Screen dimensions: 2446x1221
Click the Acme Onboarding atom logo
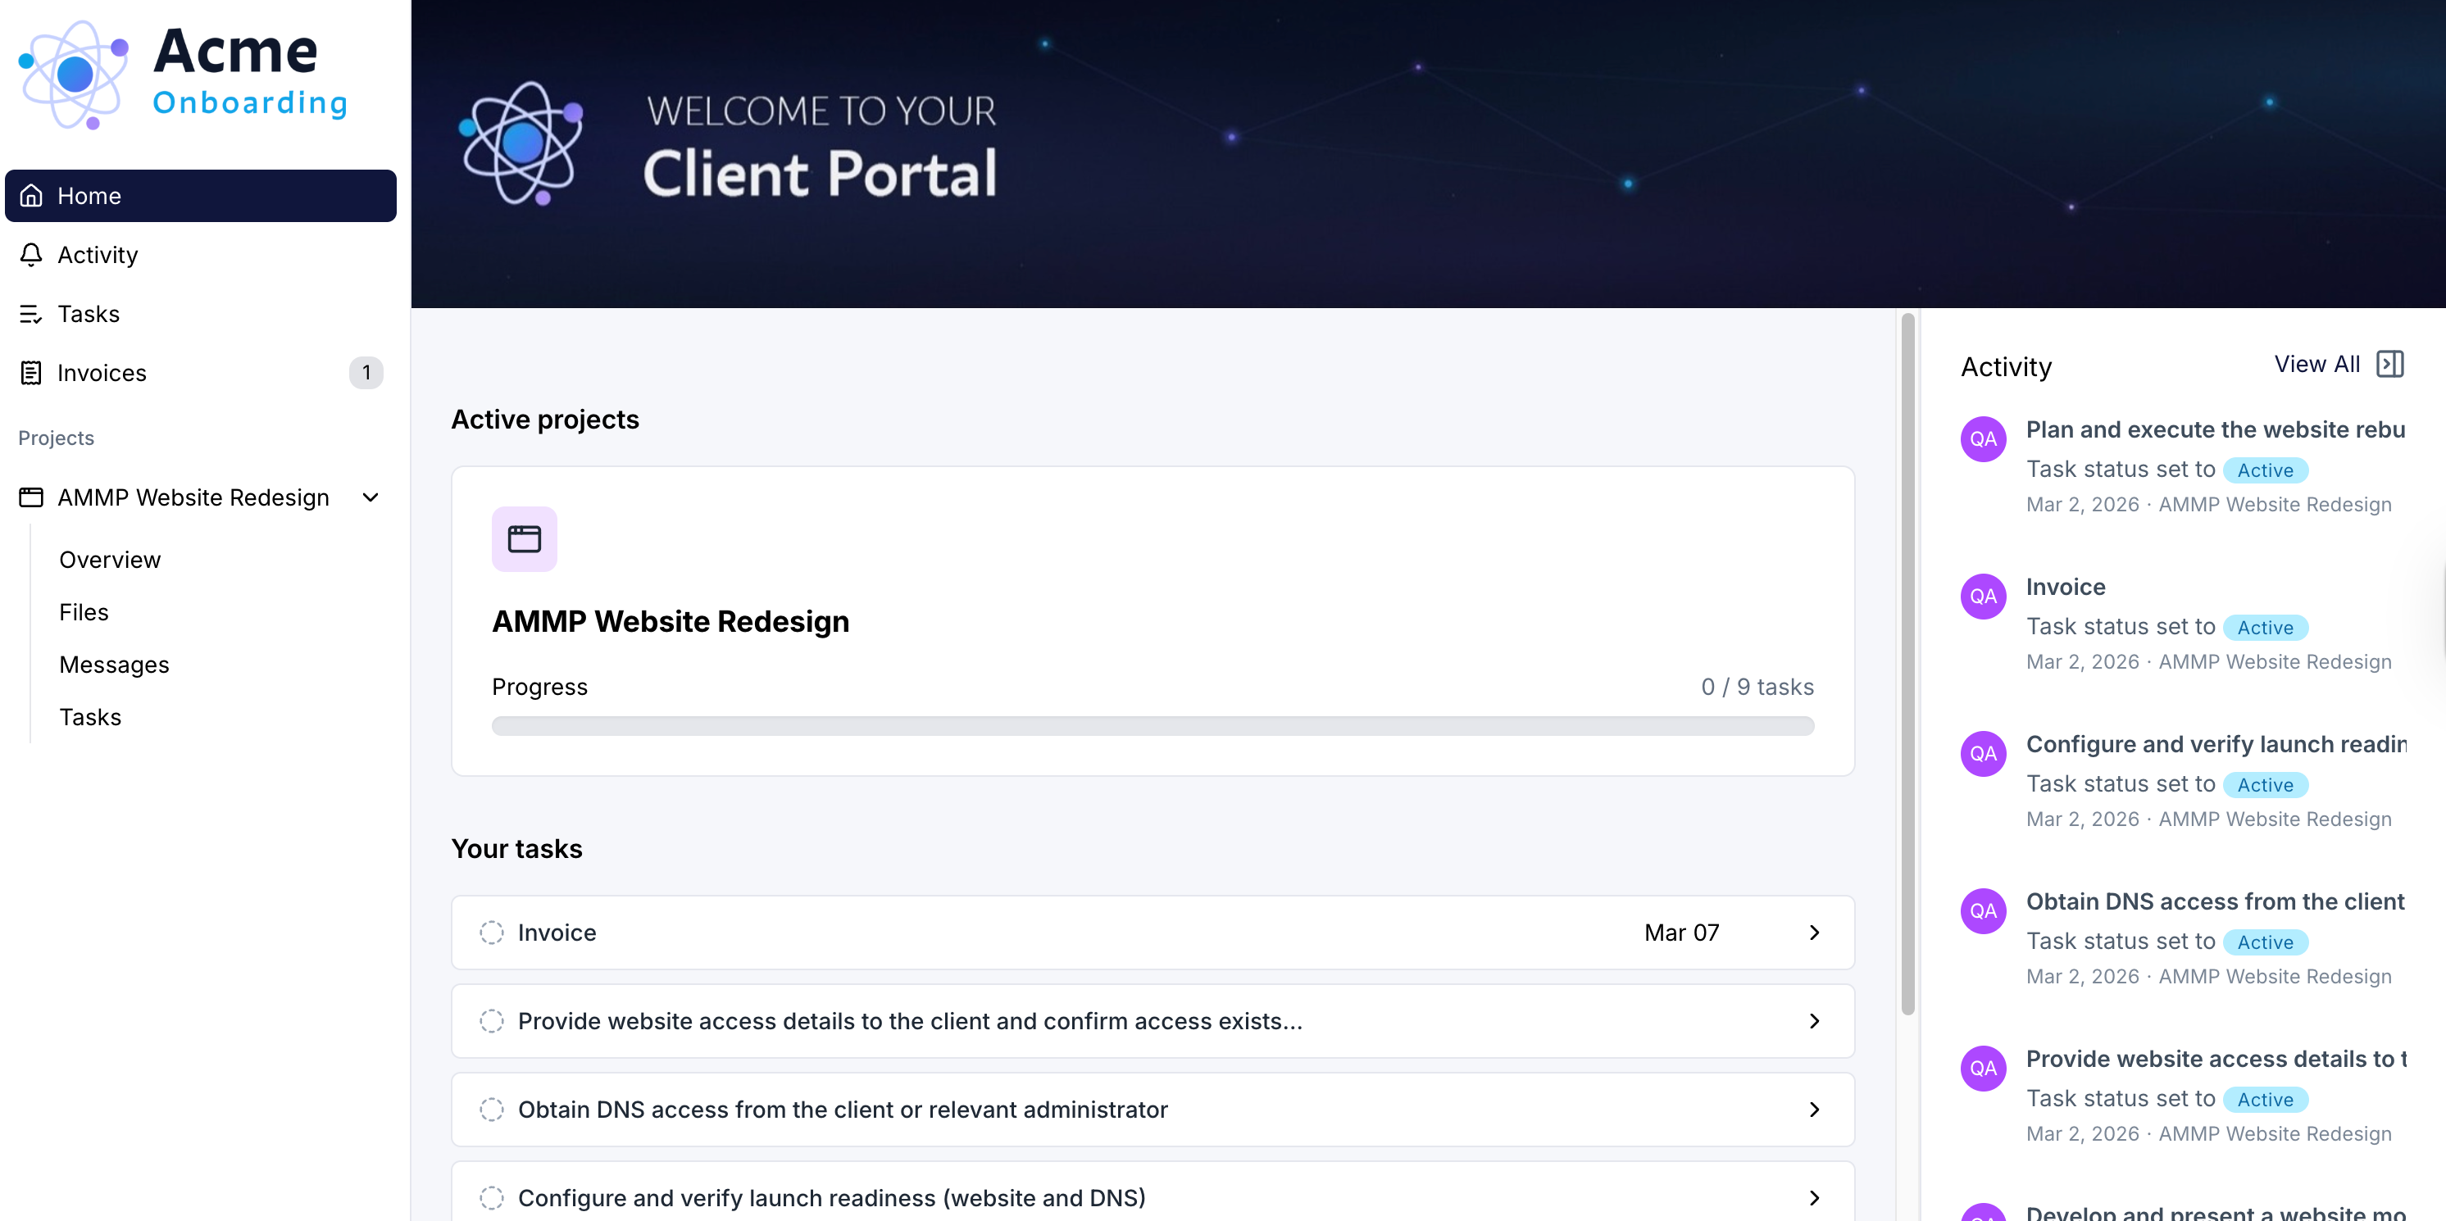[74, 74]
